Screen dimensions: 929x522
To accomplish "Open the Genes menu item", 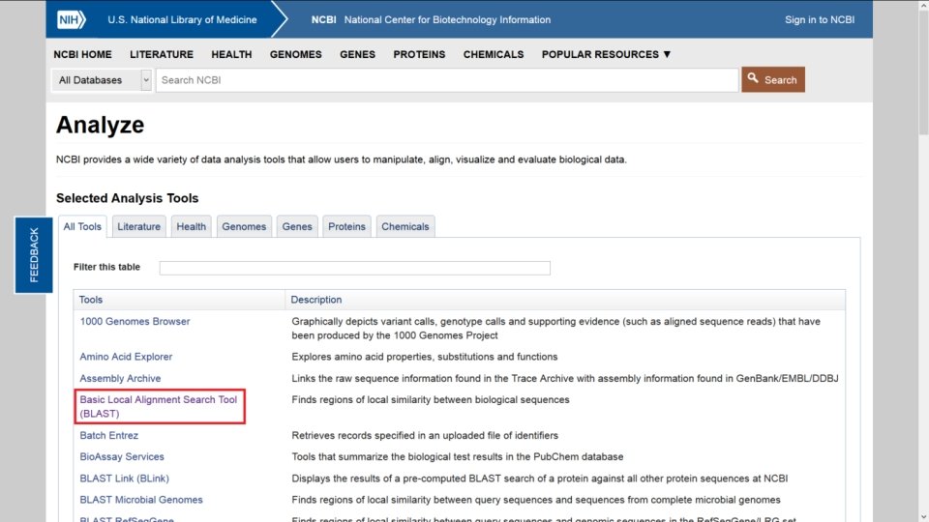I will 357,54.
